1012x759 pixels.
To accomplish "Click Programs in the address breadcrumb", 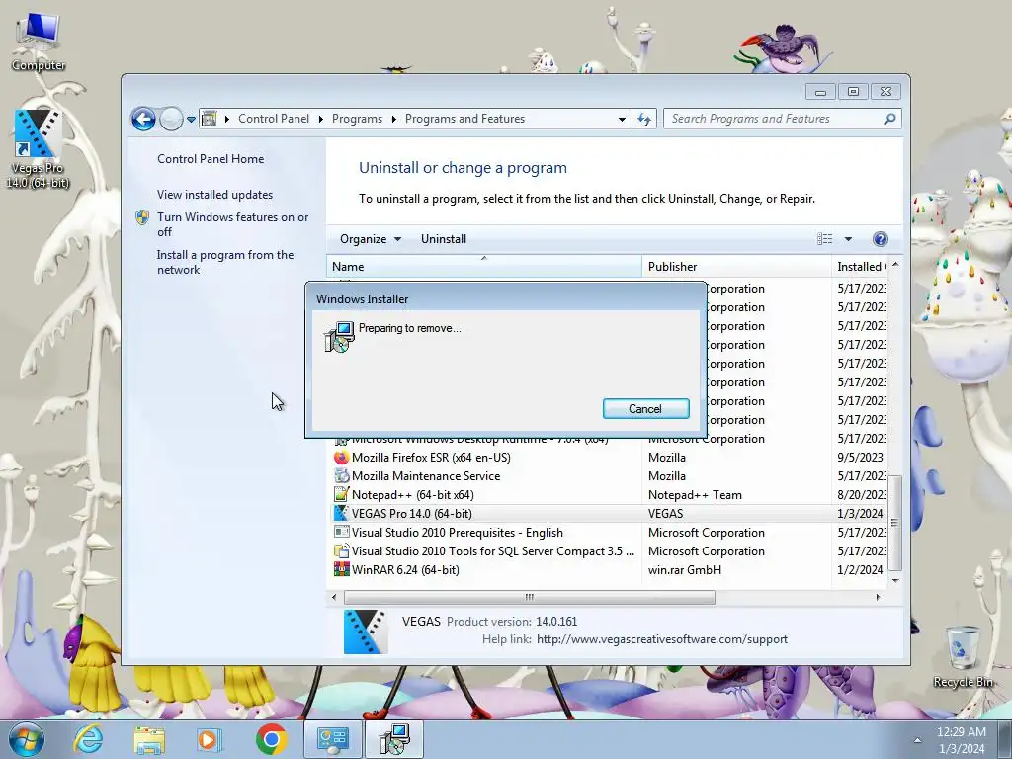I will click(x=357, y=119).
